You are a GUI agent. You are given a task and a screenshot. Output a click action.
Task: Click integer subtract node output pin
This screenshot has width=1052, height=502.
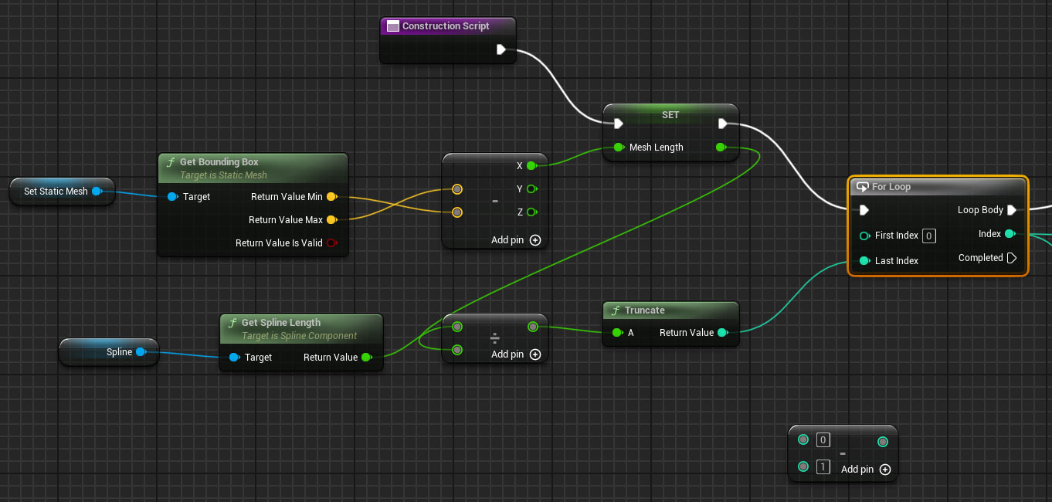(883, 442)
